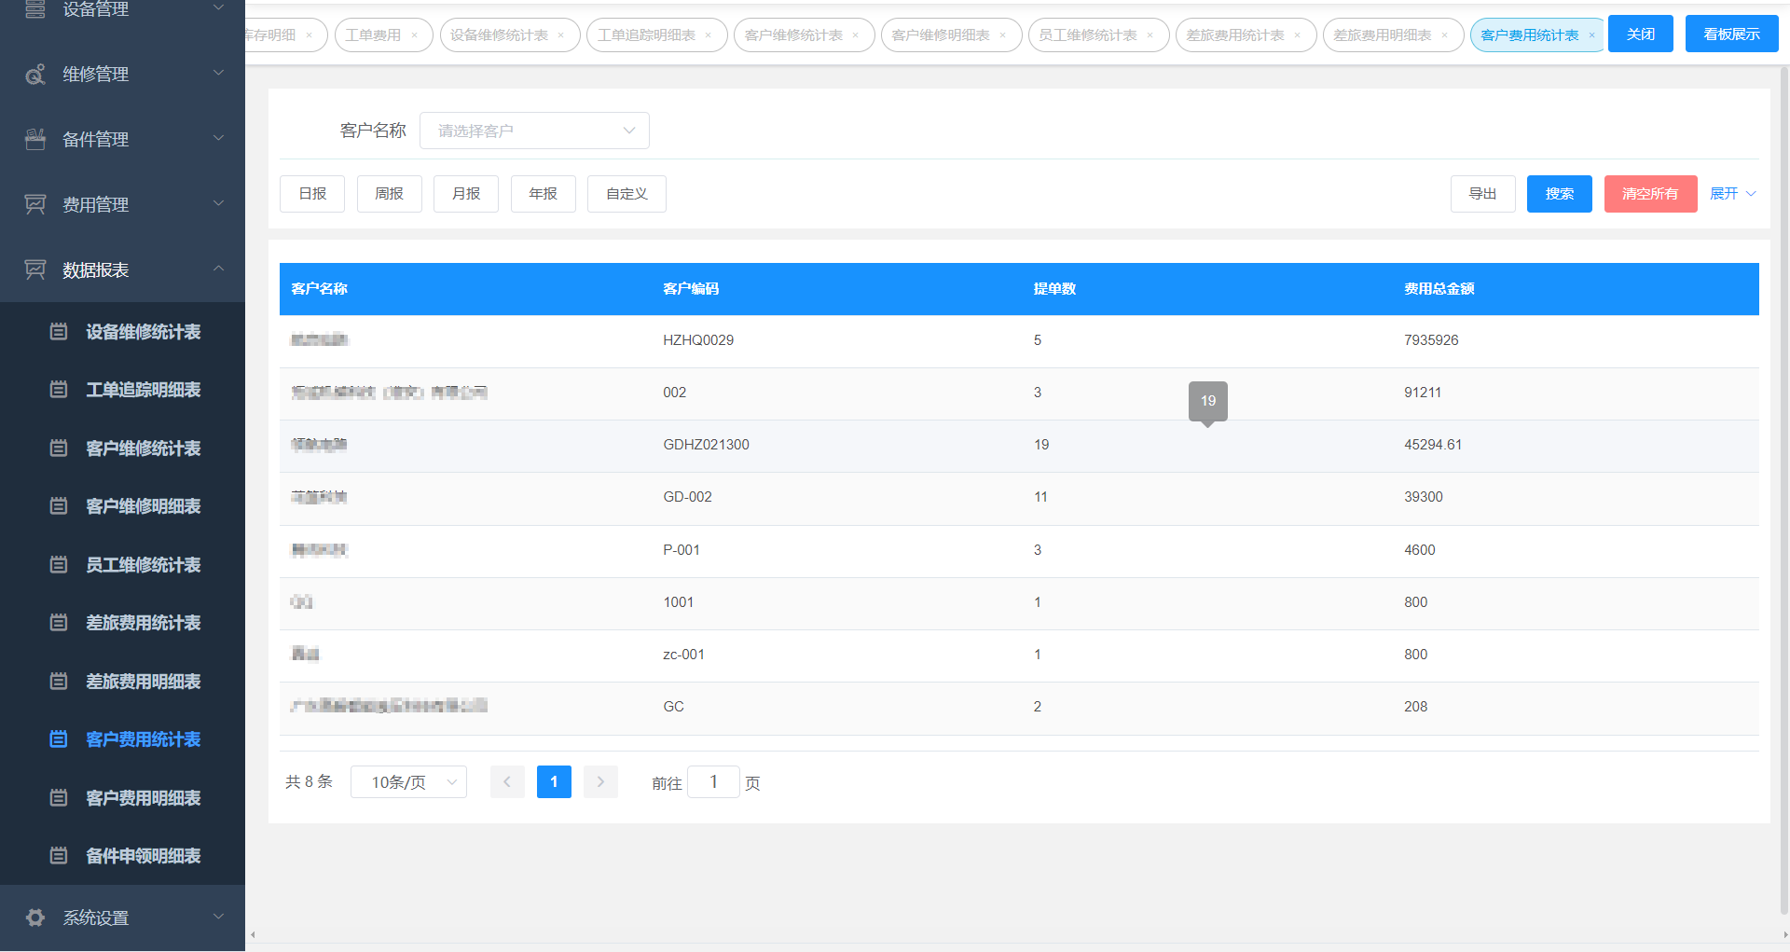Open the 请选择客户 customer dropdown
Image resolution: width=1790 pixels, height=952 pixels.
[x=534, y=131]
